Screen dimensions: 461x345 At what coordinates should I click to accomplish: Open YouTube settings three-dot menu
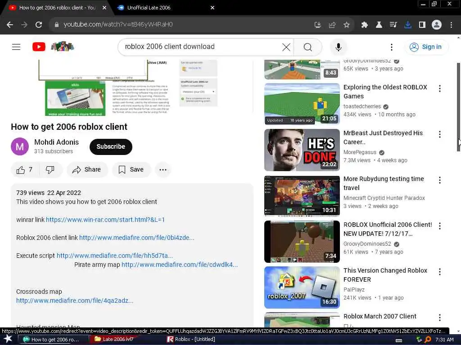pos(391,47)
